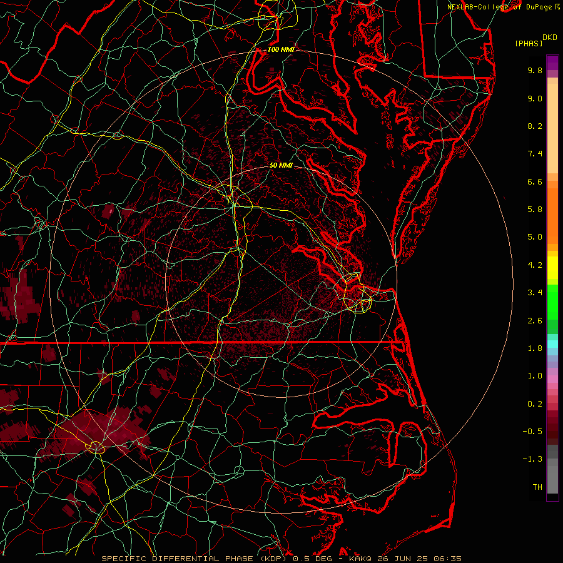Click the 1.8 scale value
Viewport: 563px width, 563px height.
(535, 348)
